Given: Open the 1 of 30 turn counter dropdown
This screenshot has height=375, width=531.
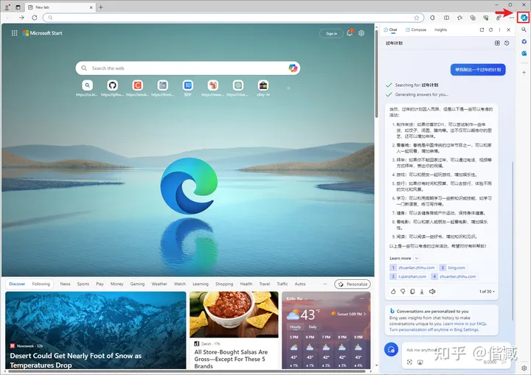Looking at the screenshot, I should [x=487, y=292].
